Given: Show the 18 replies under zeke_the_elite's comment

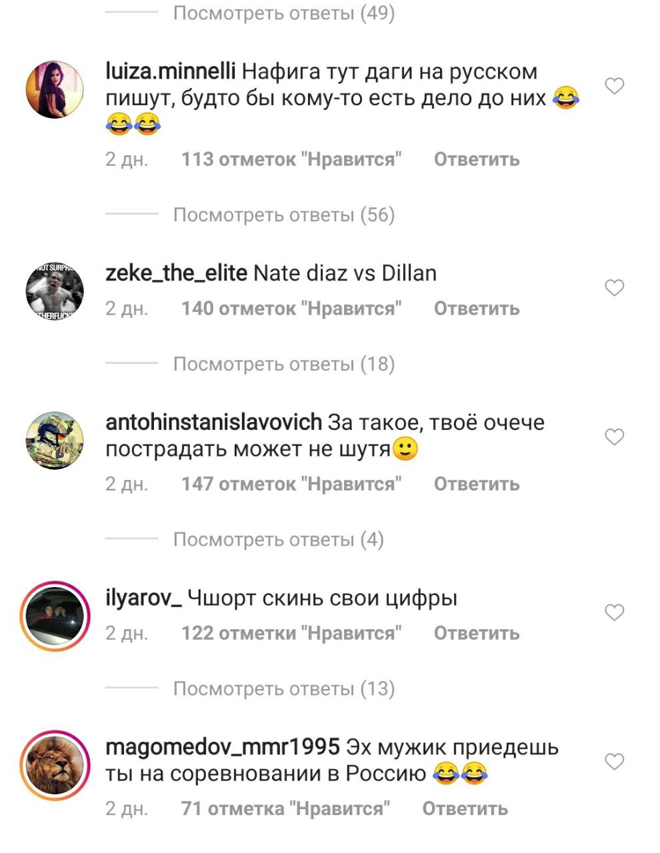Looking at the screenshot, I should point(284,365).
